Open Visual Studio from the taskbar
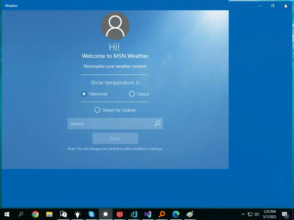Image resolution: width=294 pixels, height=220 pixels. pos(148,214)
